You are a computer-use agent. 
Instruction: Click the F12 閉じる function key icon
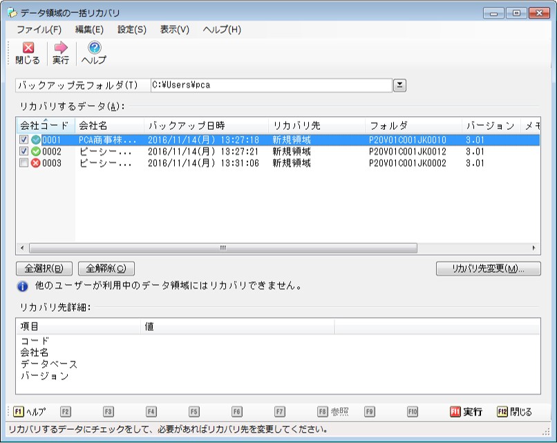click(502, 412)
